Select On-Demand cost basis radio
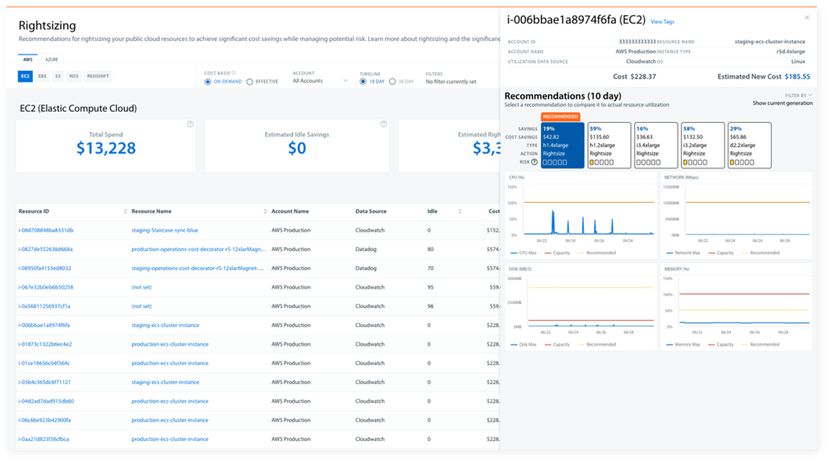Image resolution: width=828 pixels, height=461 pixels. coord(208,82)
